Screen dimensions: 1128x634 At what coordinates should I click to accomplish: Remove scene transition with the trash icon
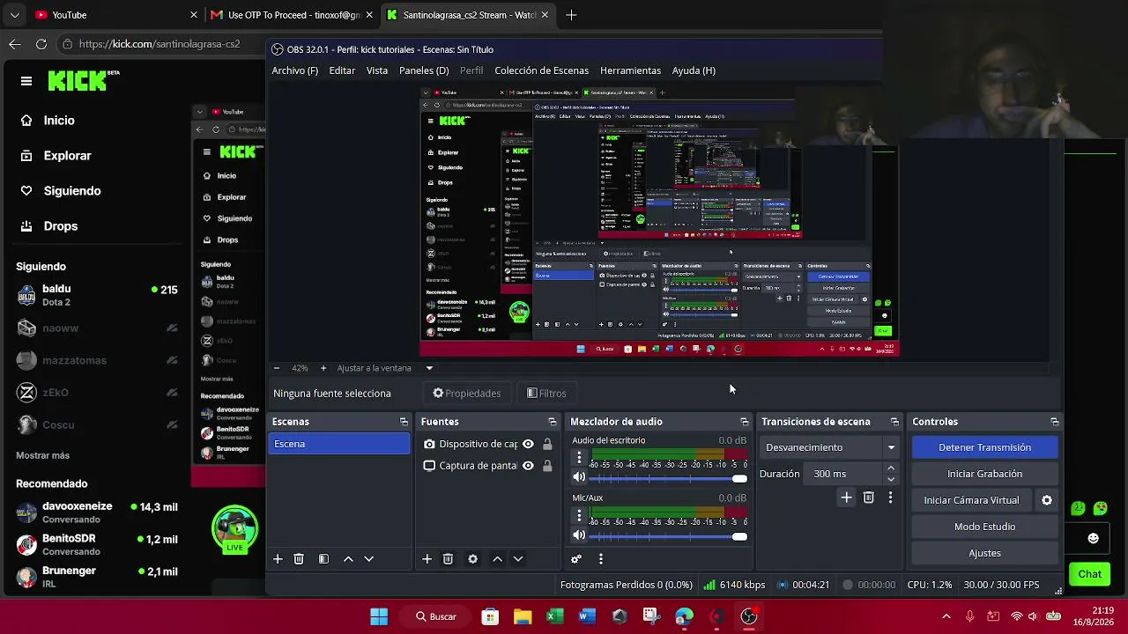point(868,498)
